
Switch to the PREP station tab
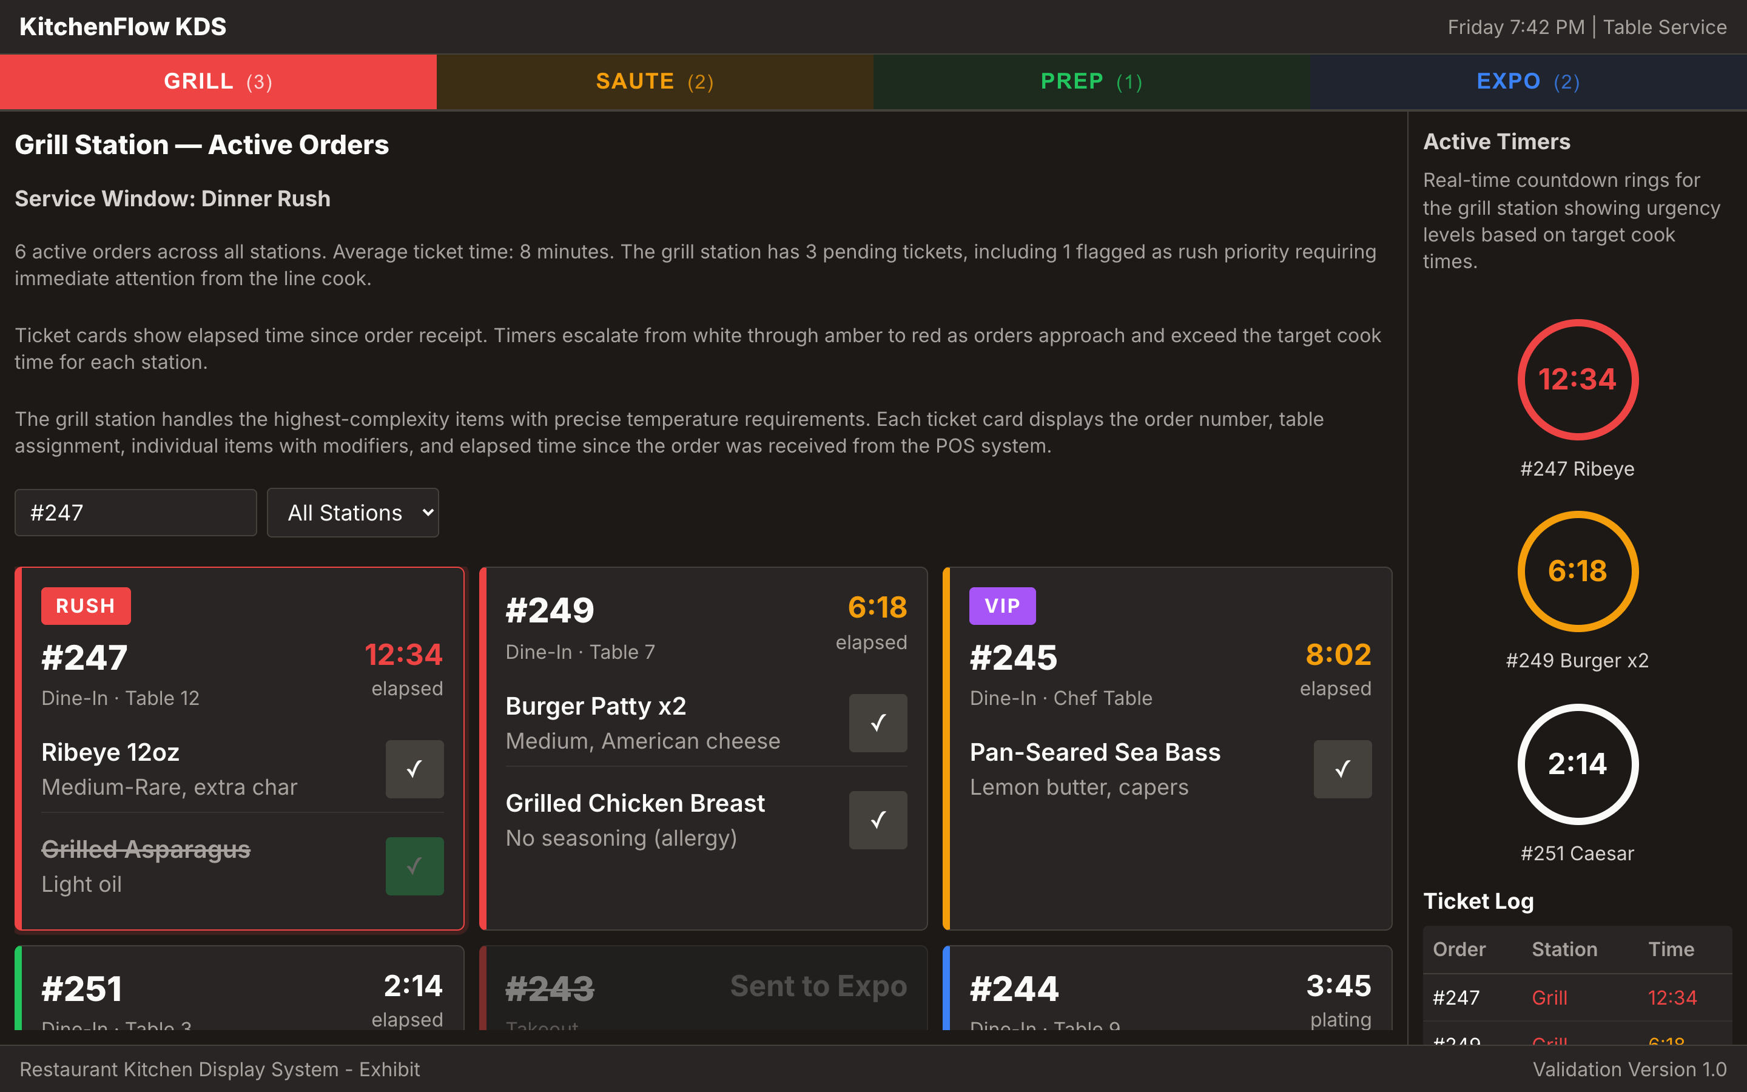click(x=1091, y=82)
